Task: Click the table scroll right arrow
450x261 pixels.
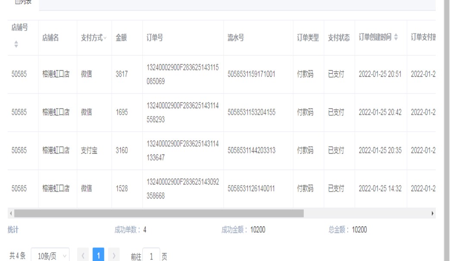Action: (432, 214)
